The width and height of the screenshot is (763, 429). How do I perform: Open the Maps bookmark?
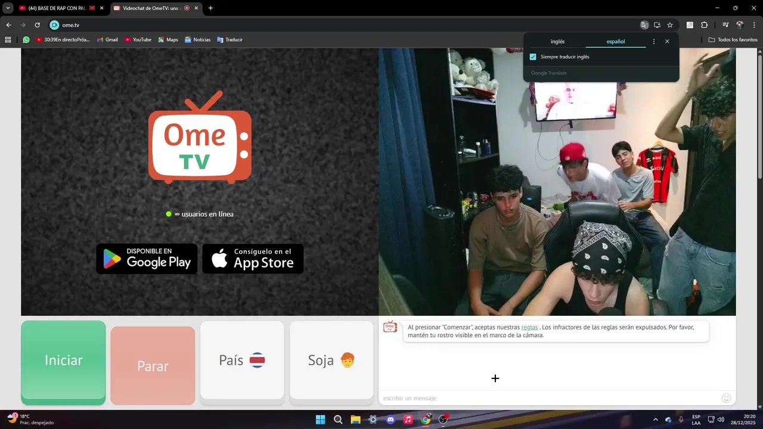pyautogui.click(x=168, y=40)
